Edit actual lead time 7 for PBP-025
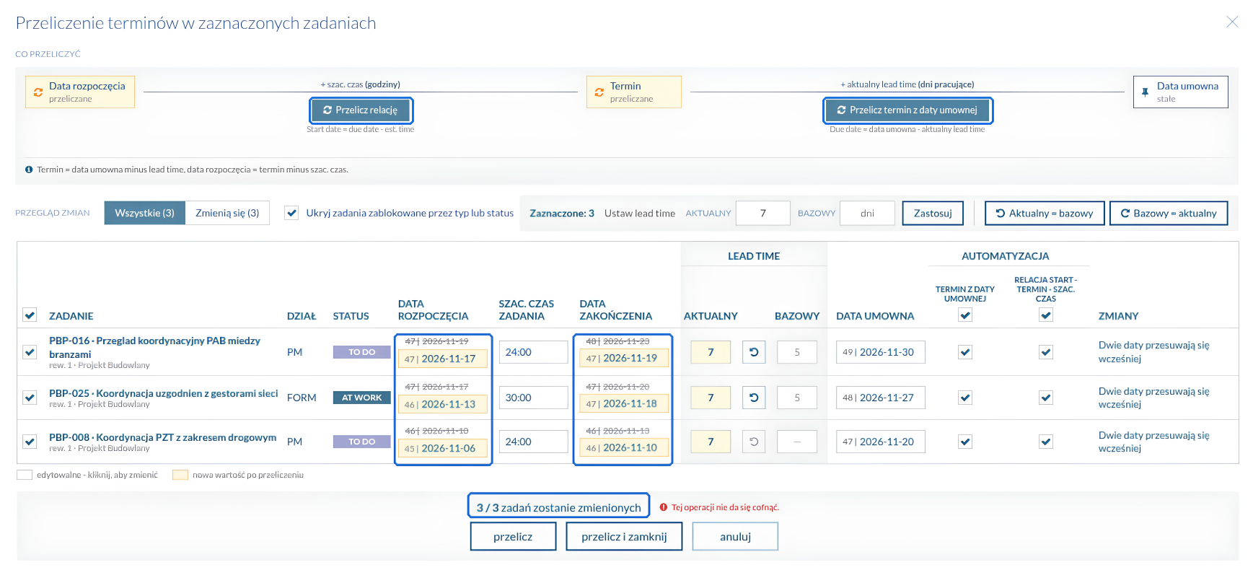The height and width of the screenshot is (570, 1253). click(x=711, y=398)
